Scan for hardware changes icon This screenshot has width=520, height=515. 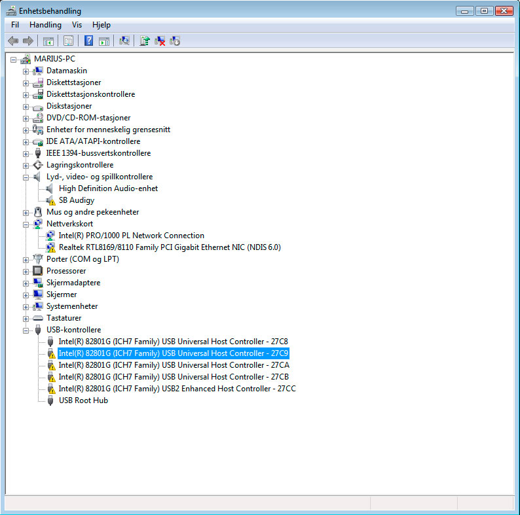click(124, 41)
